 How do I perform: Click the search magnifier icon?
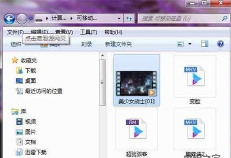pos(225,18)
